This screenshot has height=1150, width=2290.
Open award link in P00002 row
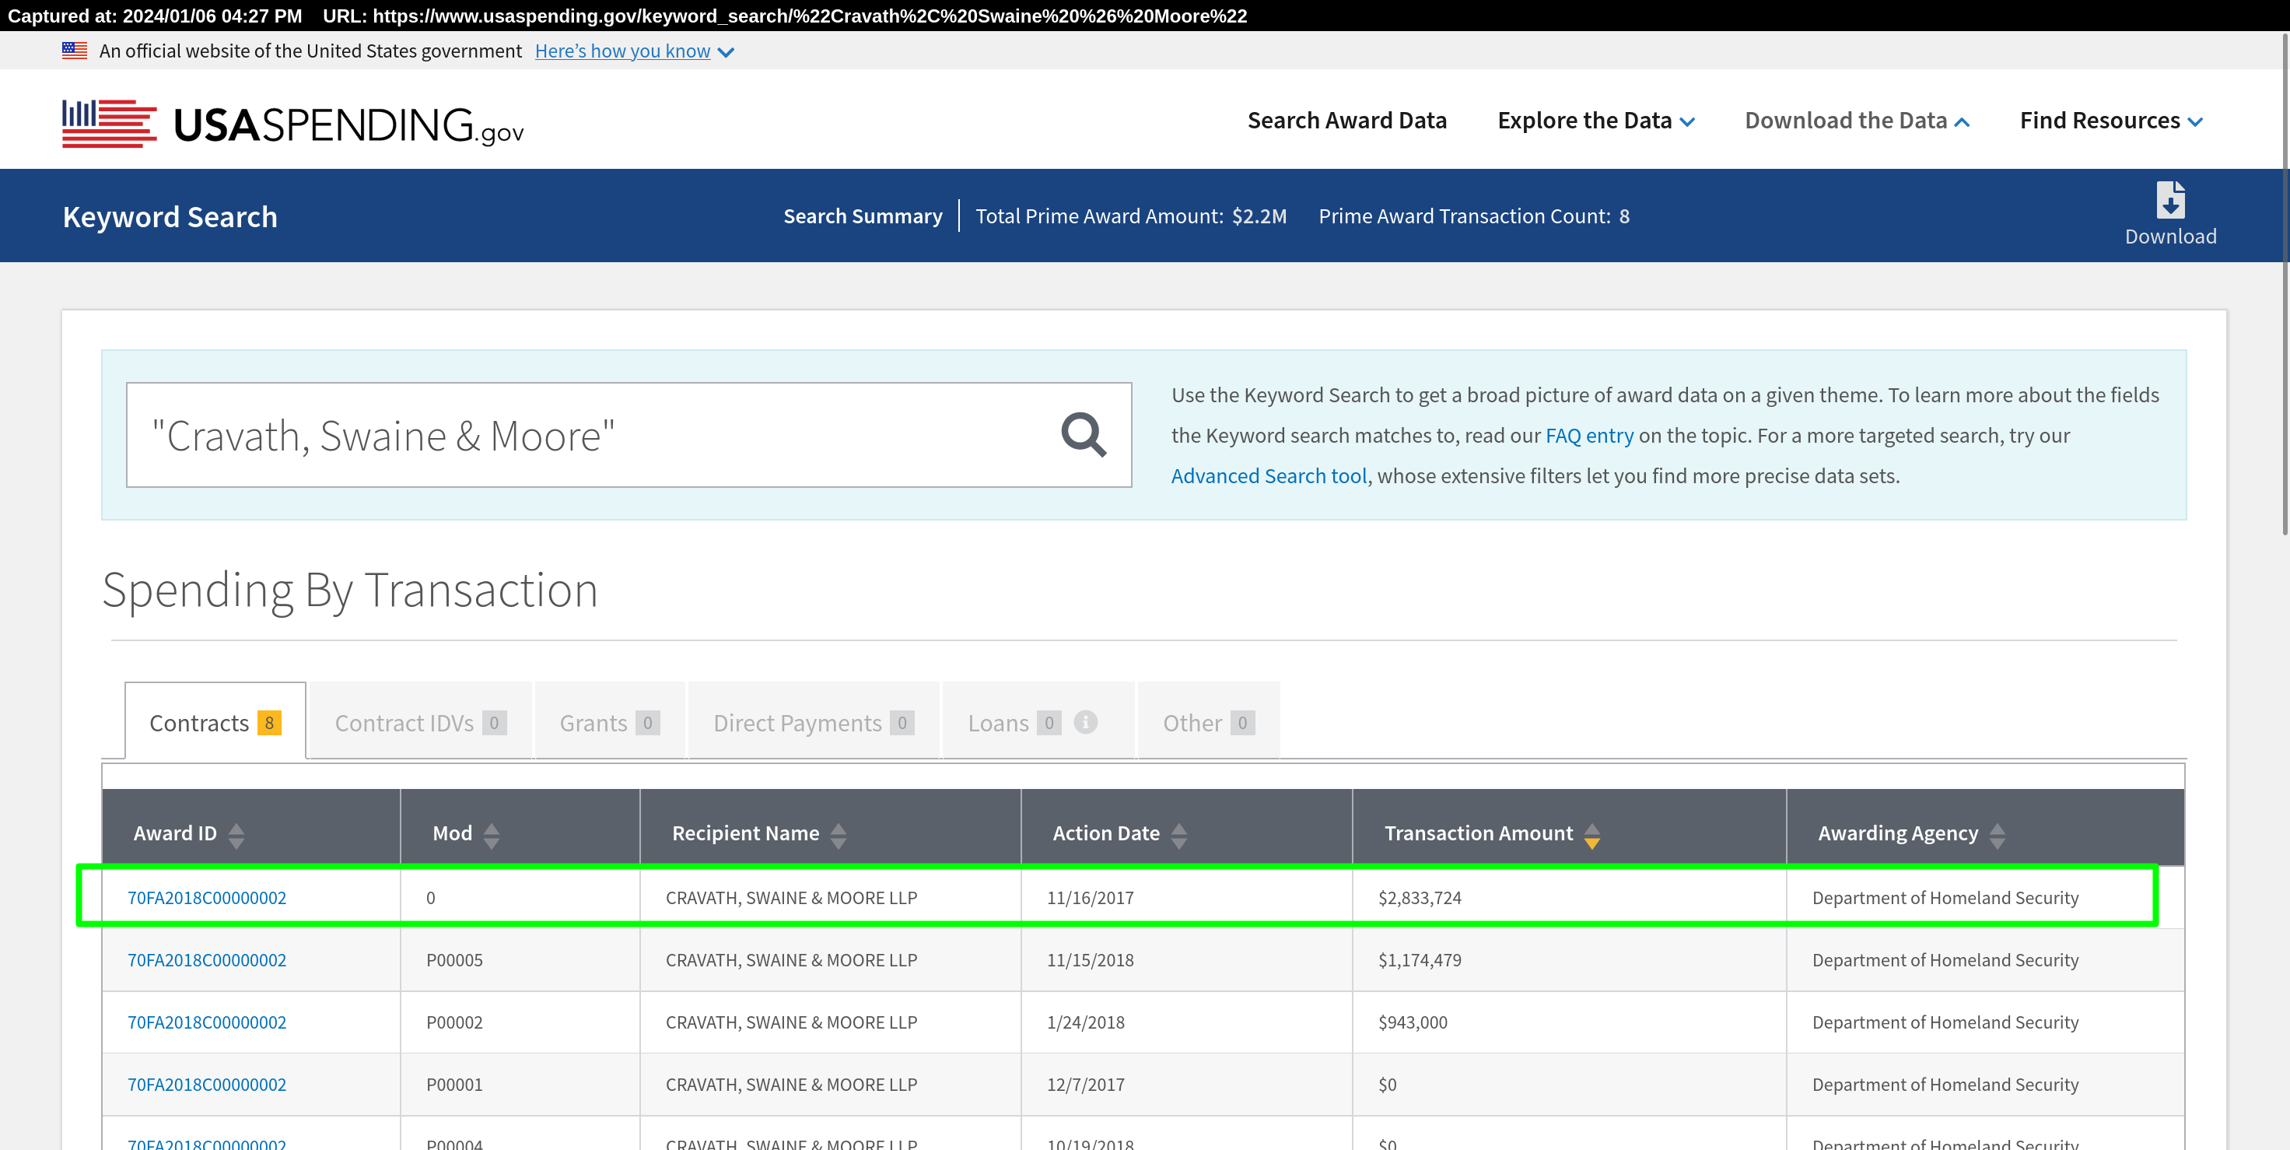click(206, 1022)
